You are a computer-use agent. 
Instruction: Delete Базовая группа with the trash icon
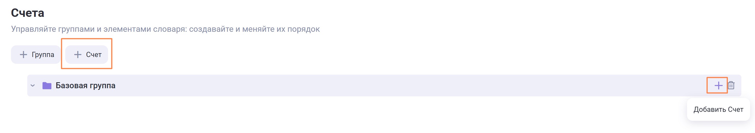coord(731,85)
